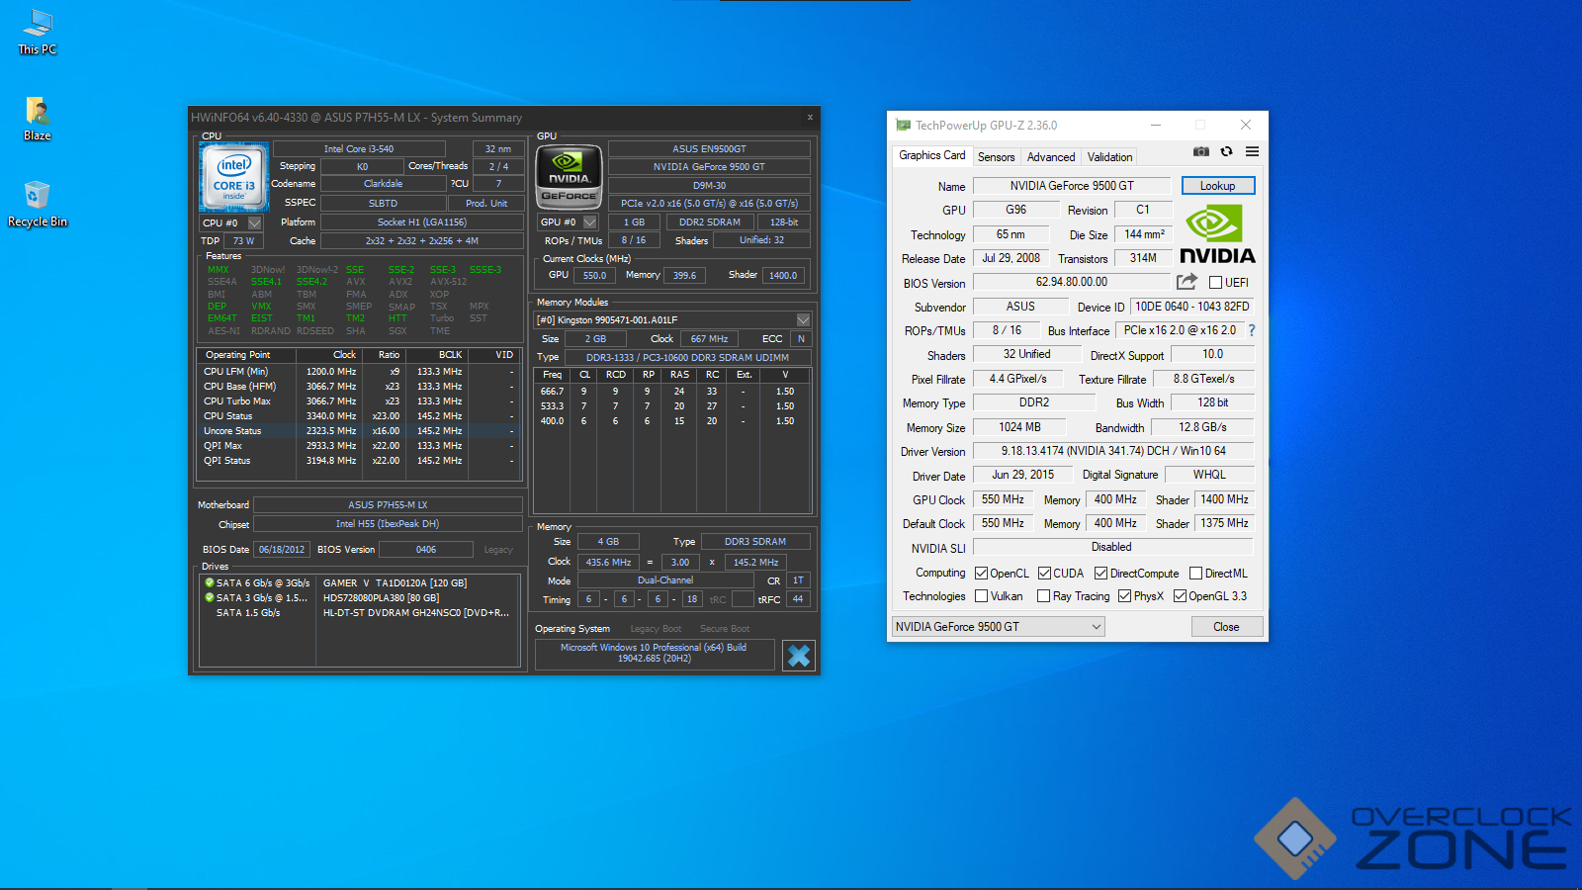Image resolution: width=1582 pixels, height=890 pixels.
Task: Switch to the Sensors tab
Action: pos(996,157)
